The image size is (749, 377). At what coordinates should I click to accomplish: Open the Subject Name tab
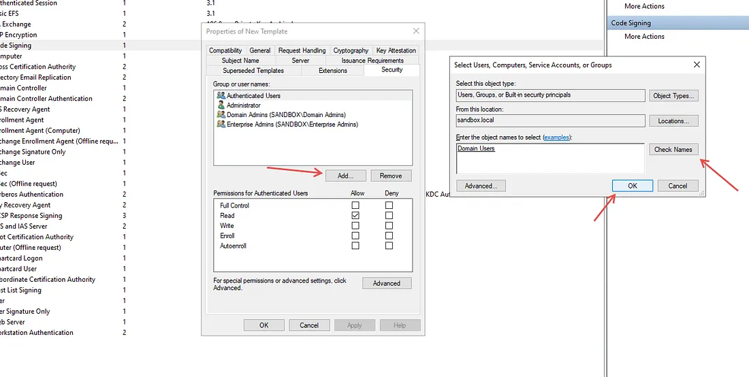click(240, 61)
